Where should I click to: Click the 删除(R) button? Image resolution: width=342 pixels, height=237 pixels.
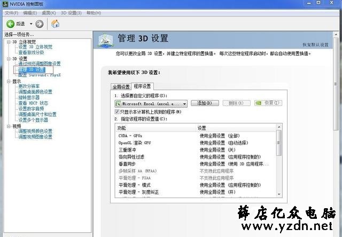coord(236,103)
